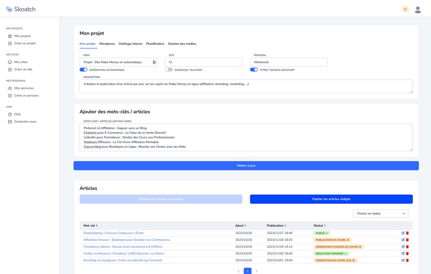Edit the Branding sur Instagram article

point(403,260)
